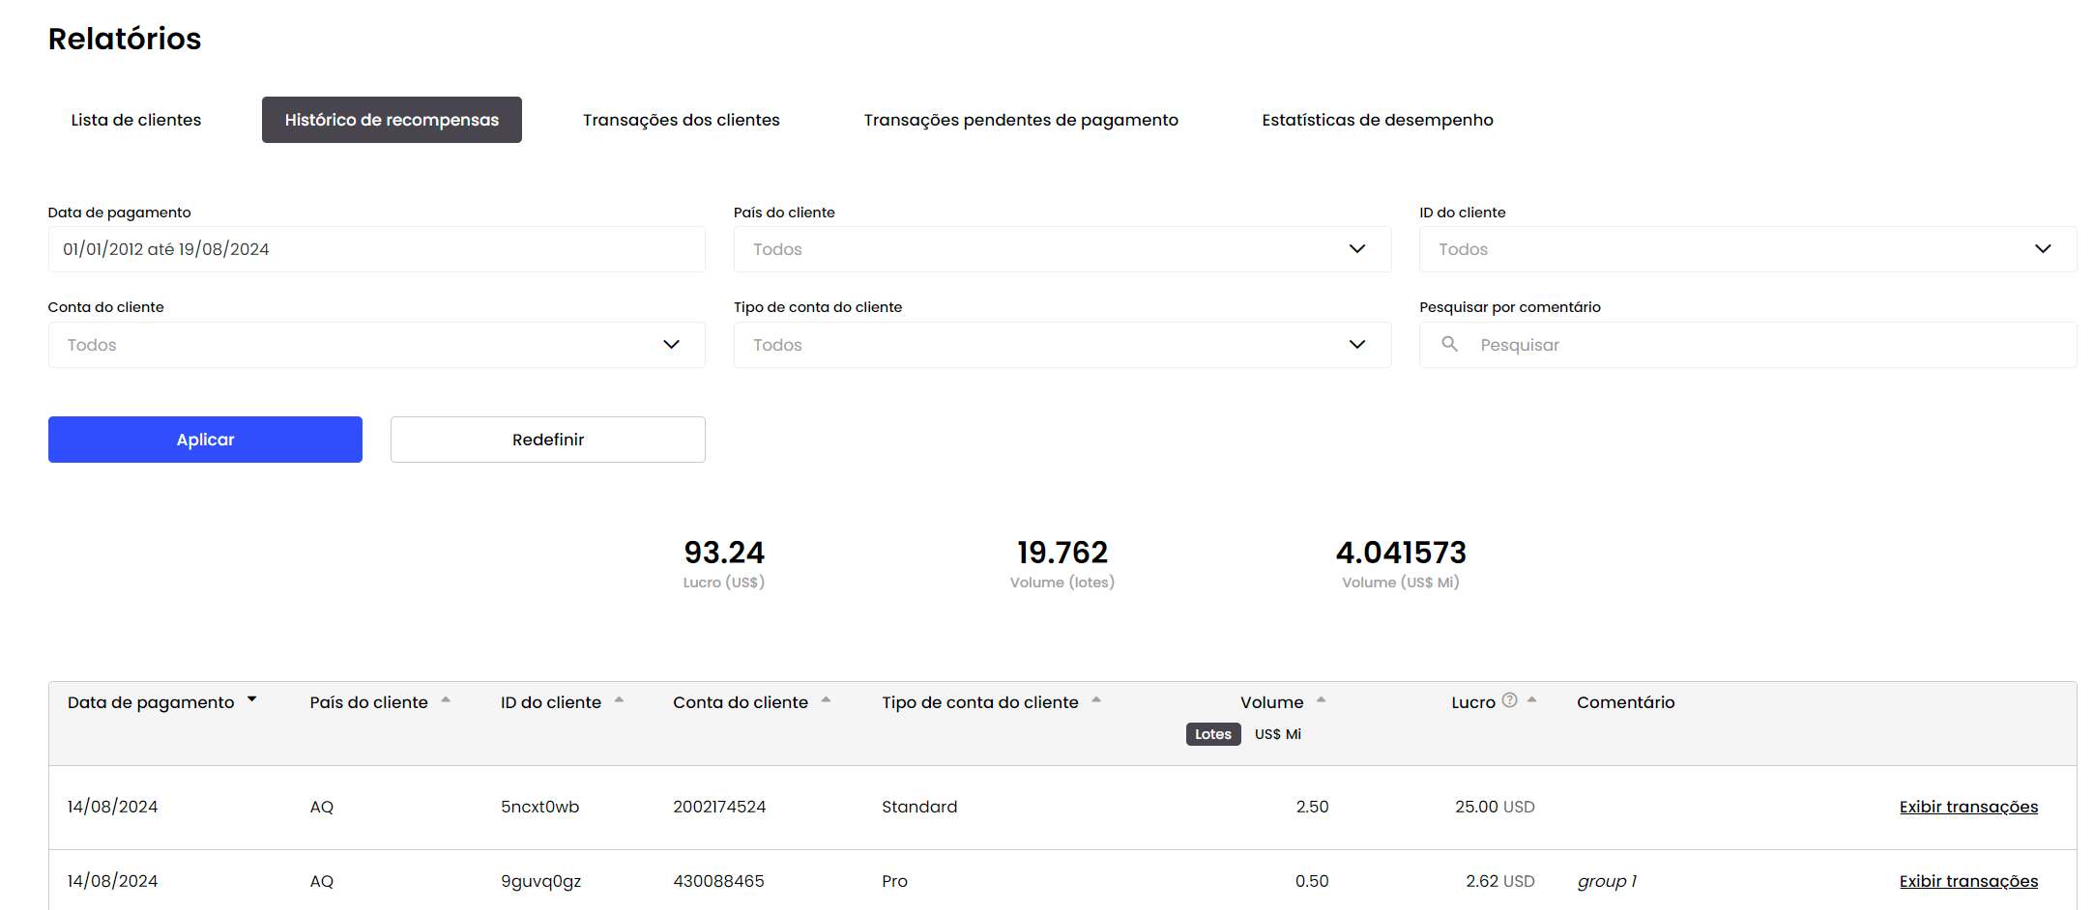Screen dimensions: 2094x910
Task: Sort by ID do cliente column arrow
Action: pos(619,699)
